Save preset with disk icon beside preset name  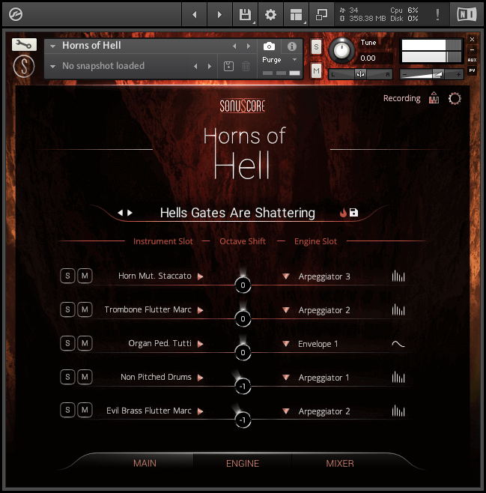354,213
